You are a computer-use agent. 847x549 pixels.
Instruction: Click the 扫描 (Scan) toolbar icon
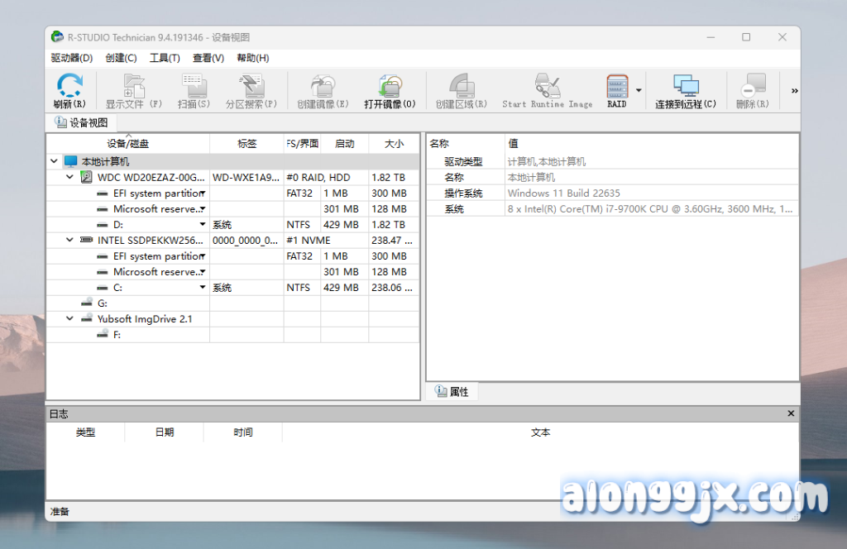pyautogui.click(x=194, y=87)
